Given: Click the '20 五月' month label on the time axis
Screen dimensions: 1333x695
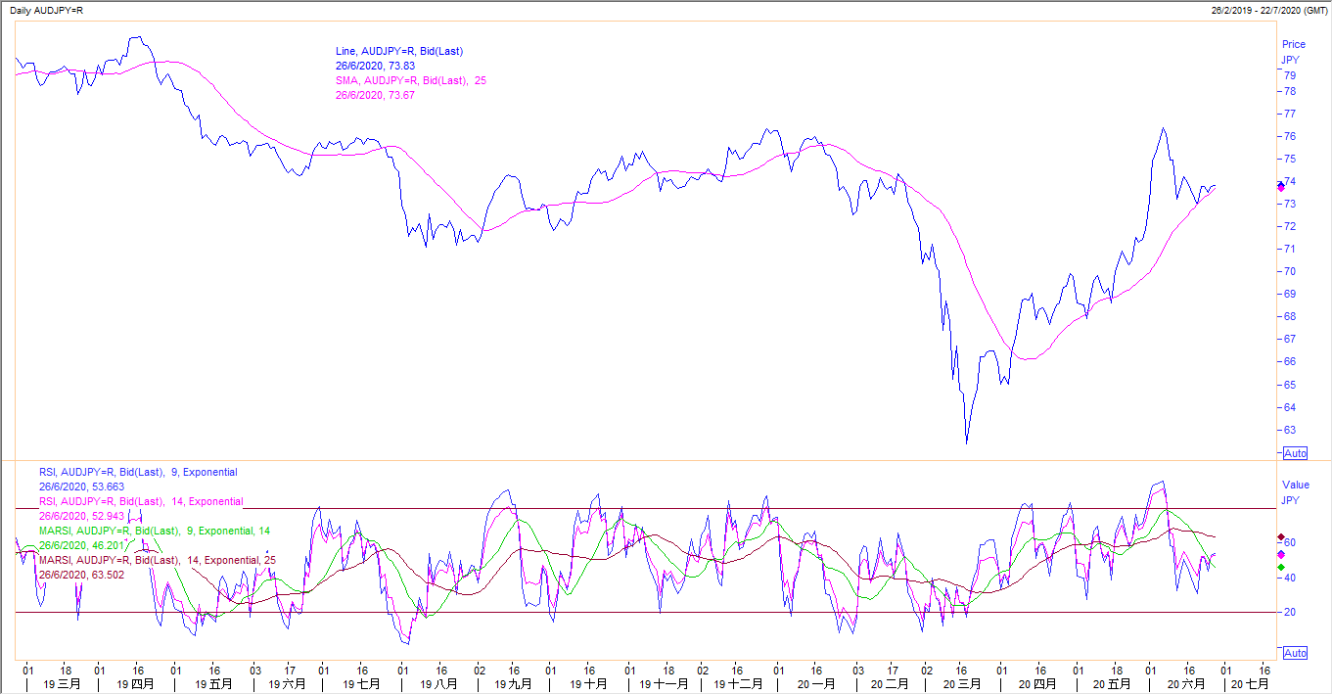Looking at the screenshot, I should [x=1112, y=684].
